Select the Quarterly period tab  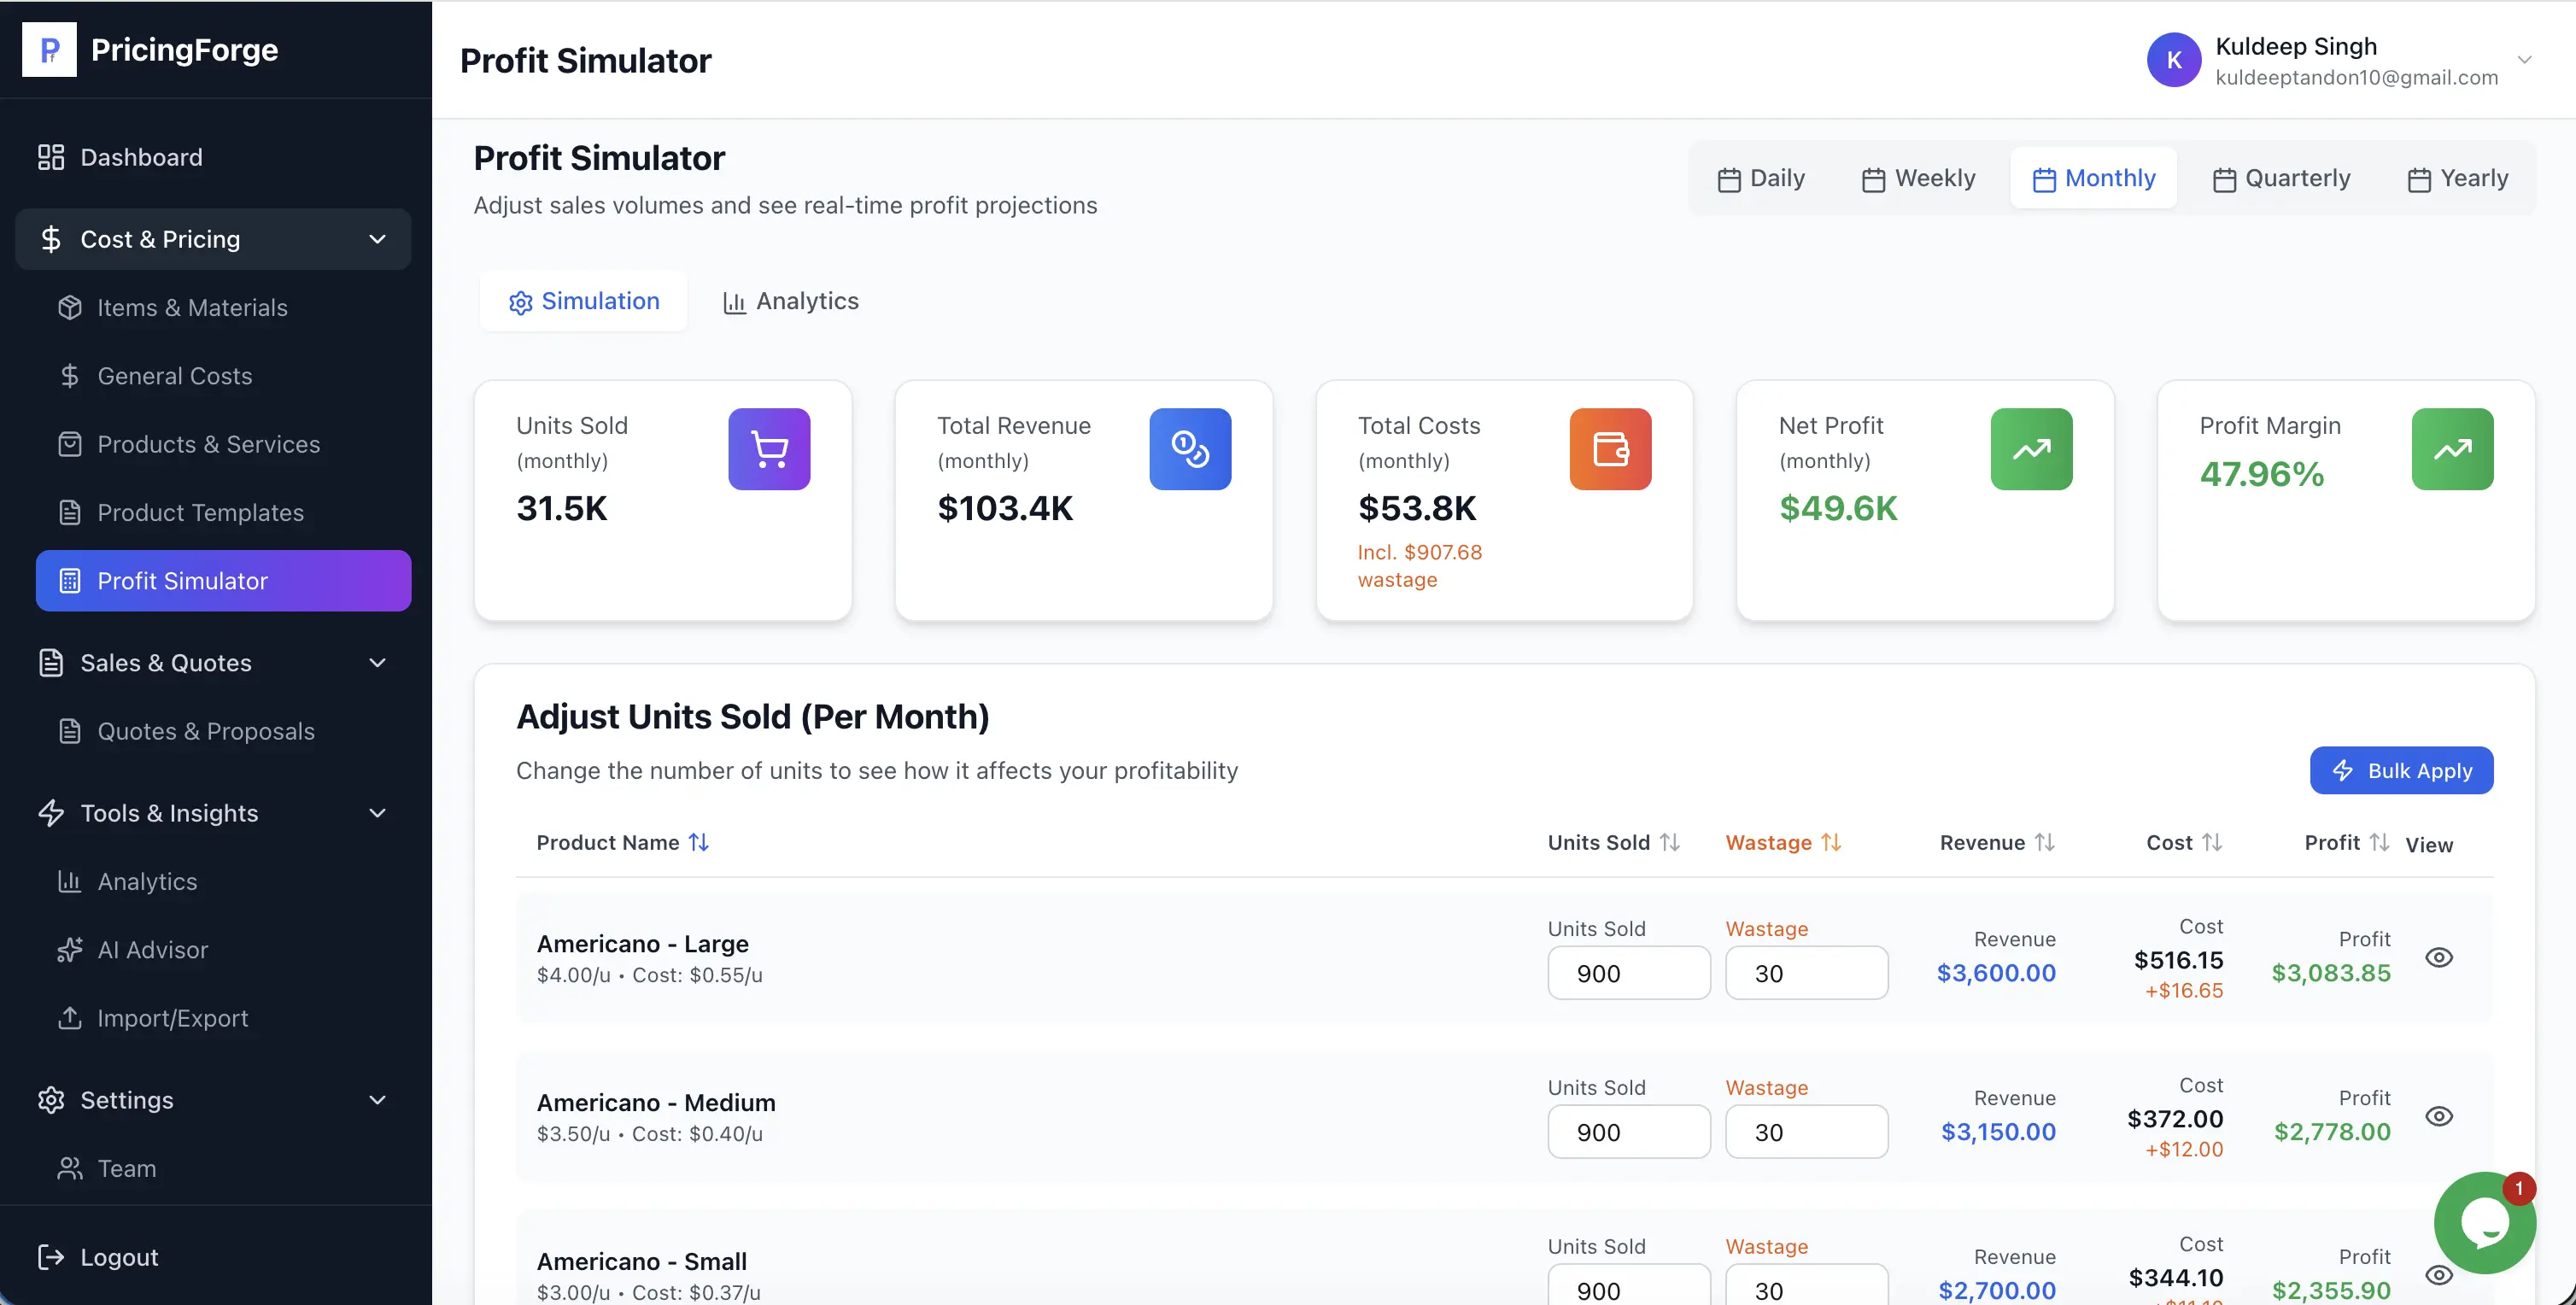tap(2282, 177)
